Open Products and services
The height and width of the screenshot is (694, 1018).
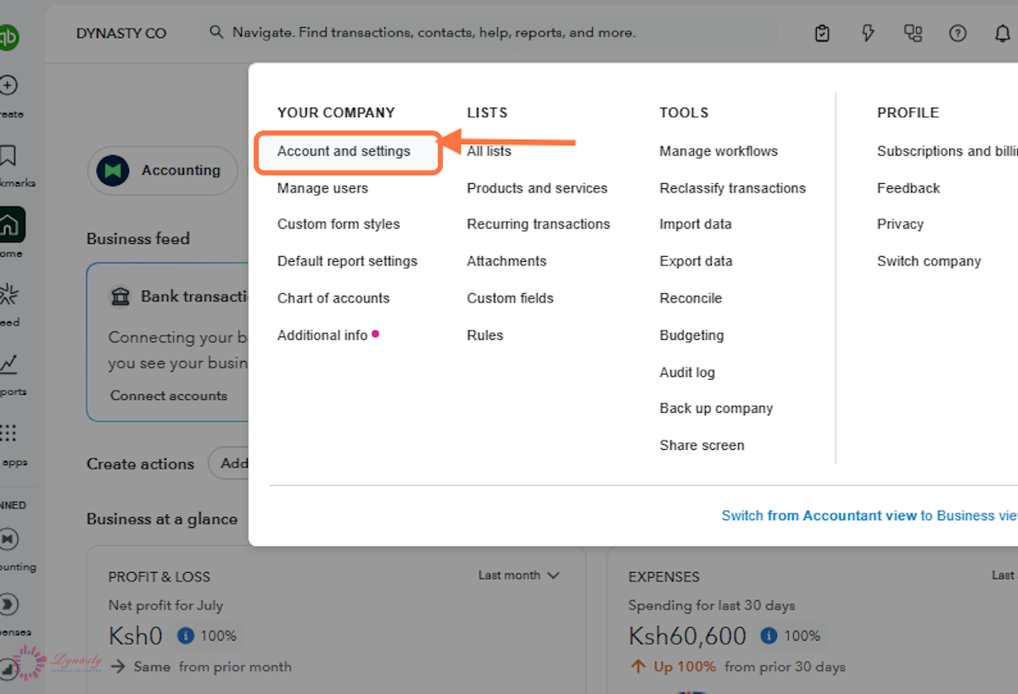537,188
